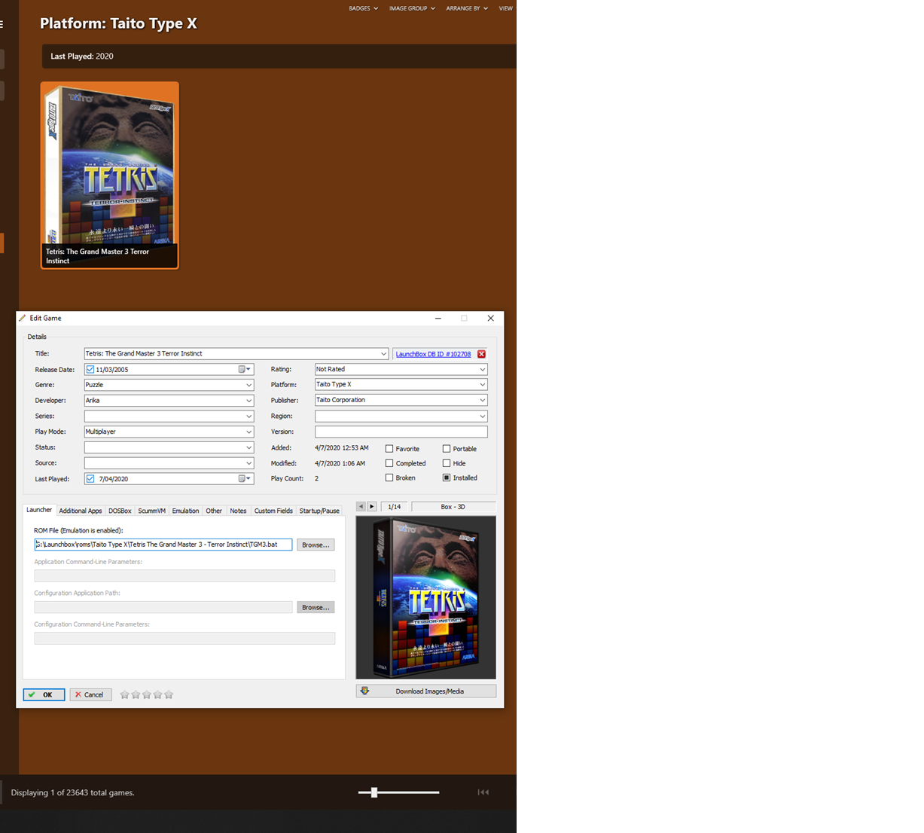Mark the game as Completed
Screen dimensions: 924x833
click(x=389, y=463)
